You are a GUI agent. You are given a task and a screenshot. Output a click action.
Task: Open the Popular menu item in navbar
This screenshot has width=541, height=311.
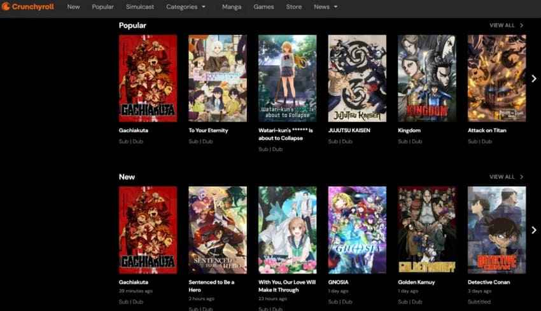[x=103, y=7]
